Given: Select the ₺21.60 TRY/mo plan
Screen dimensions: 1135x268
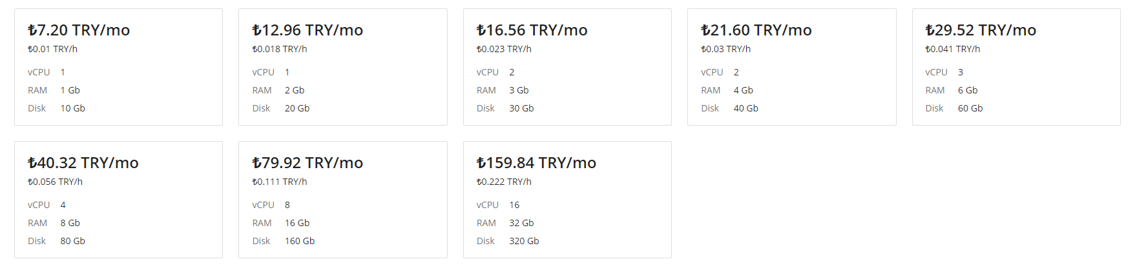Looking at the screenshot, I should tap(792, 67).
